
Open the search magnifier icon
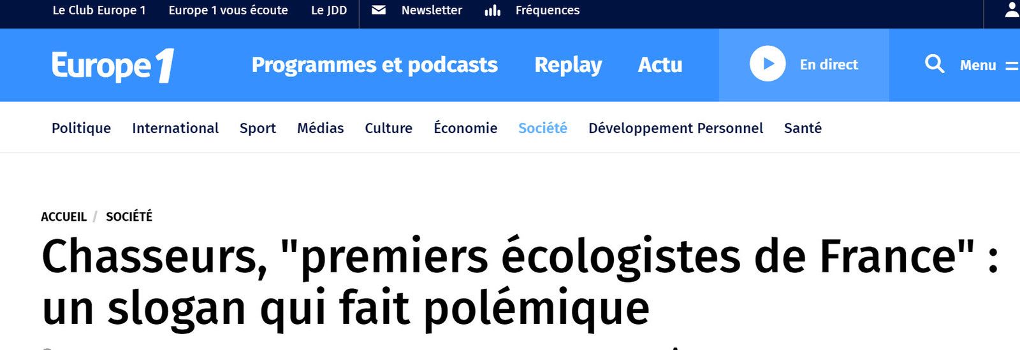(935, 64)
